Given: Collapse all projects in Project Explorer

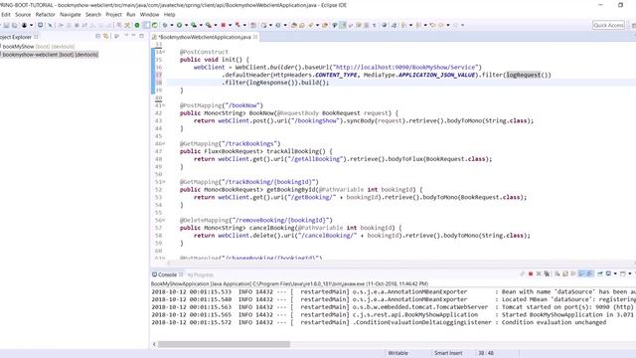Looking at the screenshot, I should [x=97, y=36].
